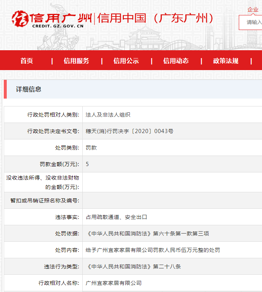262x292 pixels.
Task: Click the 处罚类别 label
Action: pos(67,148)
